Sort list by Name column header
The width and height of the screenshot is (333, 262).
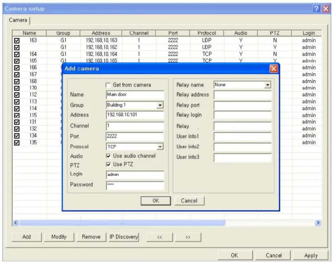(x=29, y=33)
